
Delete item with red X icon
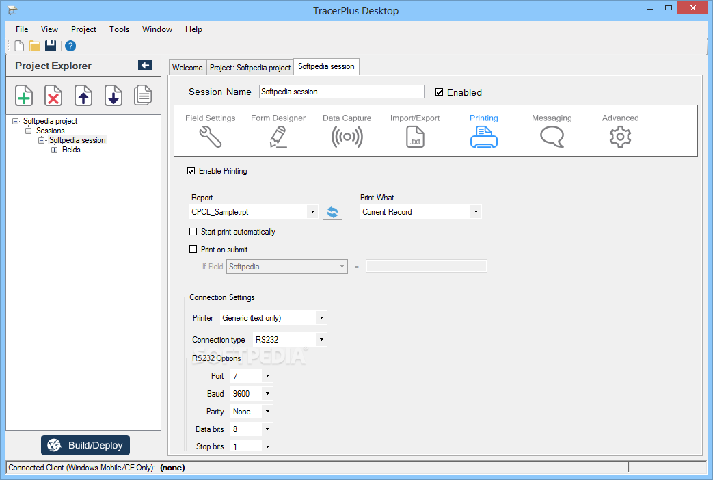(x=53, y=96)
